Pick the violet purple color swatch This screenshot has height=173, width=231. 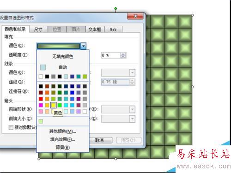(79, 99)
